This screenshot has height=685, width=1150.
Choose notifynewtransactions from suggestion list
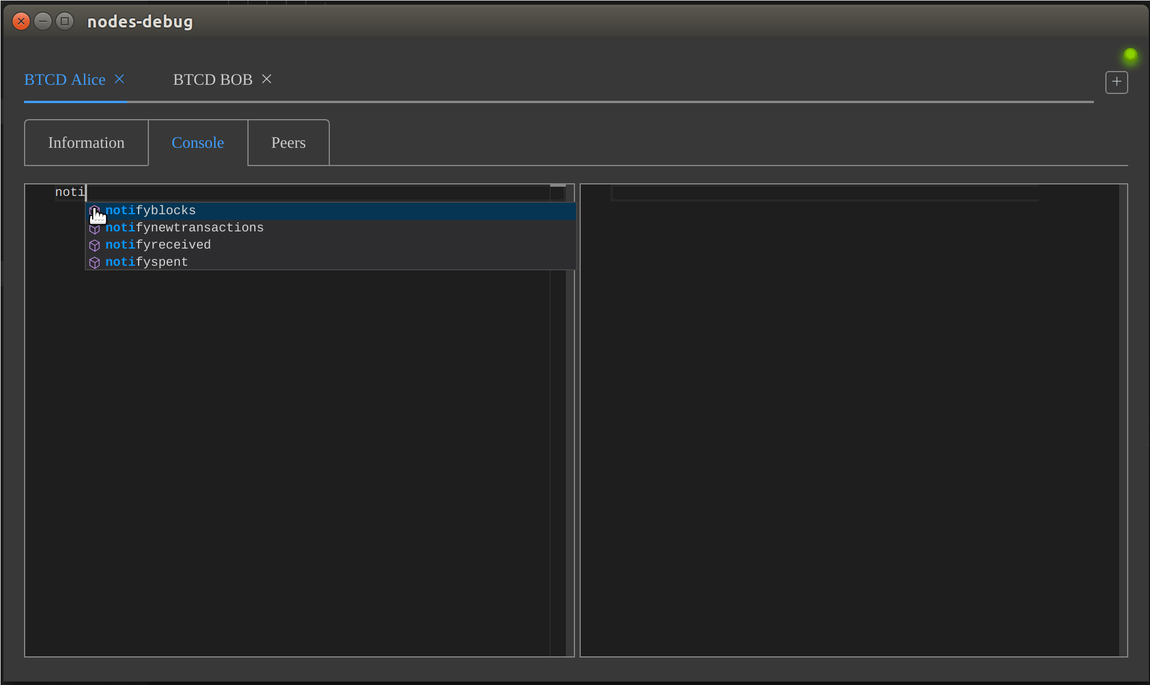184,228
